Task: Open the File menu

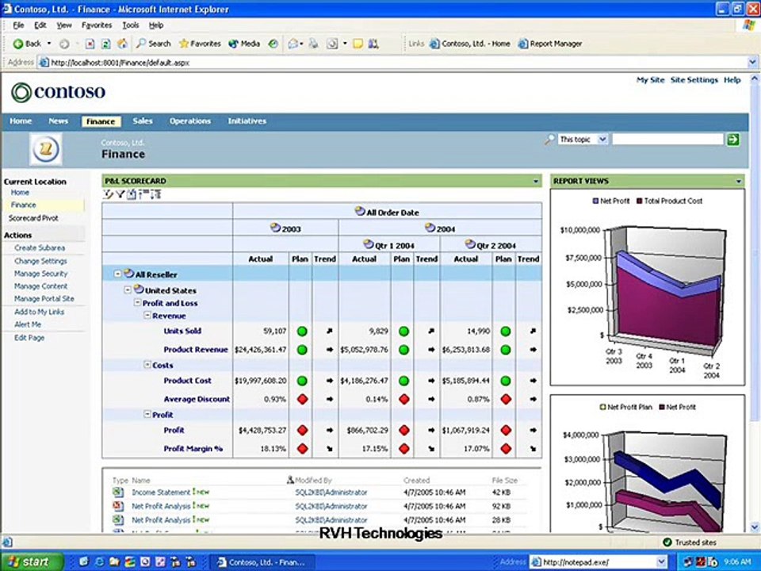Action: coord(18,25)
